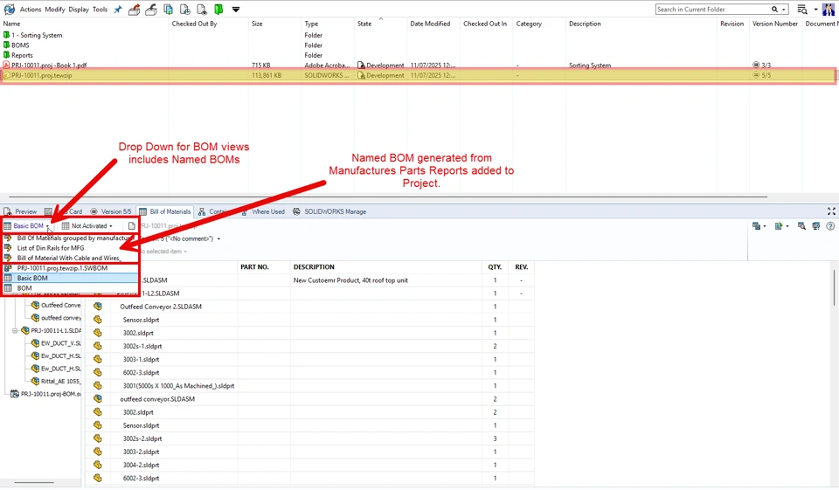Click the BOM compare icon

click(816, 226)
